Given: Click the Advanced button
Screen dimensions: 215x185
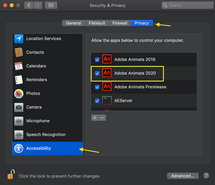Looking at the screenshot, I should click(x=183, y=176).
